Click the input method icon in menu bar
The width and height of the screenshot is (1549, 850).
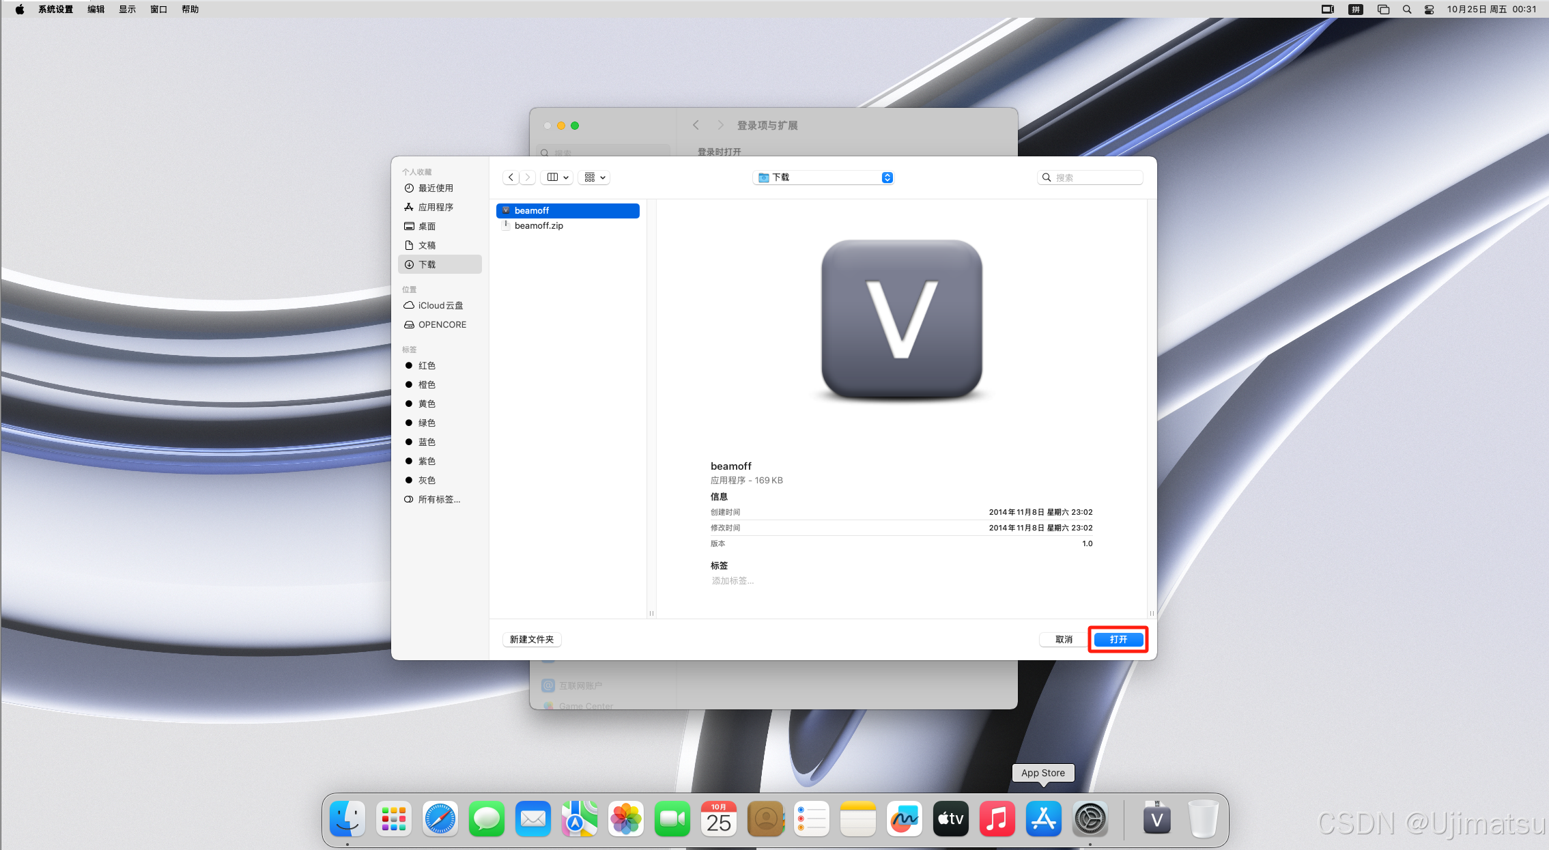tap(1356, 10)
